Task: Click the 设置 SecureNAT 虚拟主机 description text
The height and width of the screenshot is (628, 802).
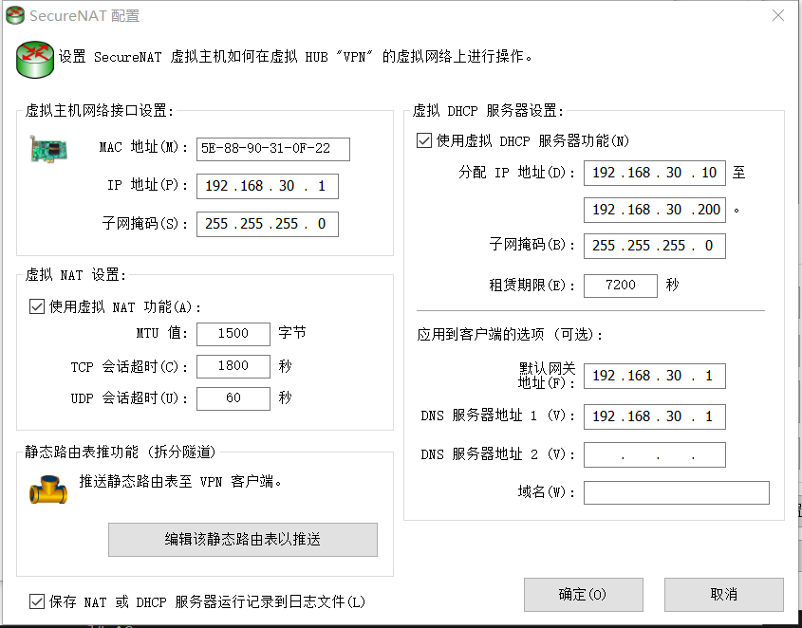Action: (x=296, y=57)
